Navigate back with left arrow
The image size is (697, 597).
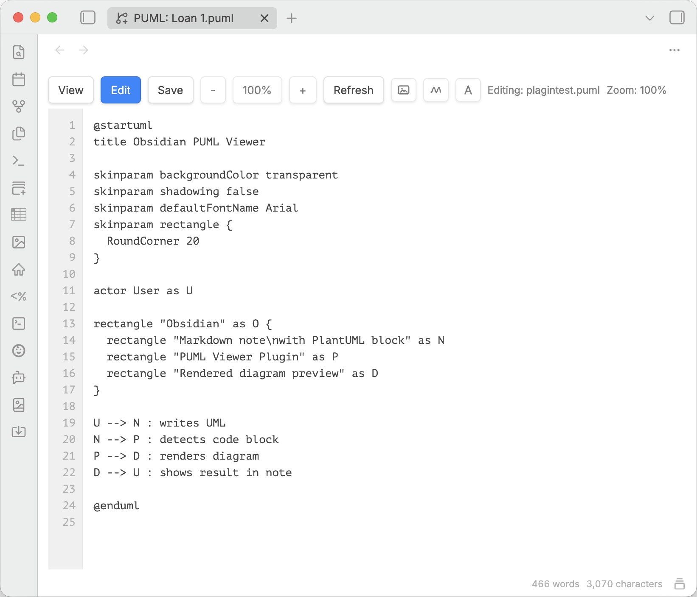point(60,50)
